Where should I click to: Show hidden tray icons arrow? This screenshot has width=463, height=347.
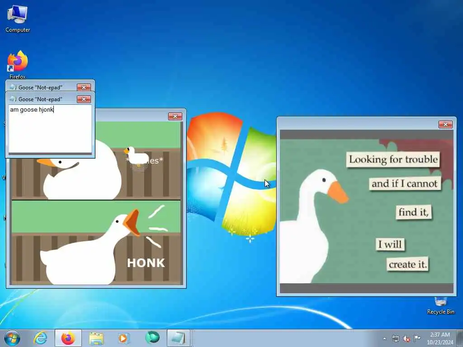(384, 338)
